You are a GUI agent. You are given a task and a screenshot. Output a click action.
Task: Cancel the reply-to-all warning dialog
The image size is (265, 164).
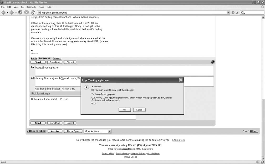click(139, 110)
